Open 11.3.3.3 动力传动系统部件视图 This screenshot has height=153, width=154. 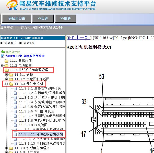pyautogui.click(x=42, y=97)
